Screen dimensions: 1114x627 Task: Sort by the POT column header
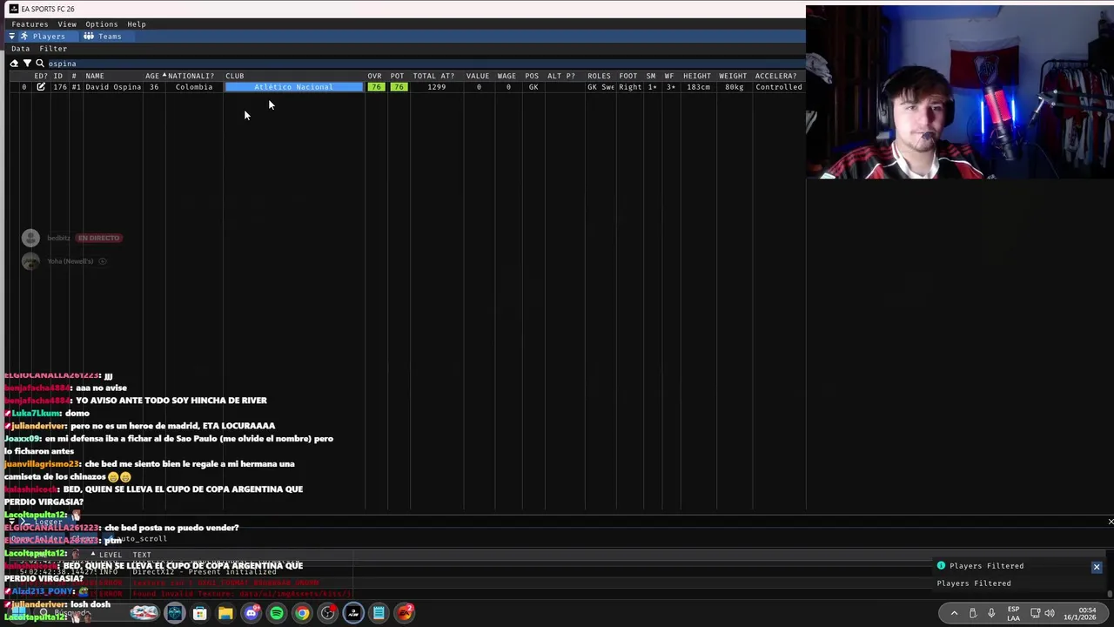tap(397, 76)
